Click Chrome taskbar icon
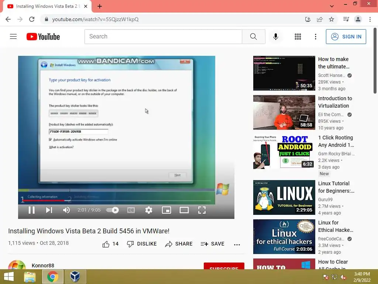378x284 pixels. pos(53,277)
